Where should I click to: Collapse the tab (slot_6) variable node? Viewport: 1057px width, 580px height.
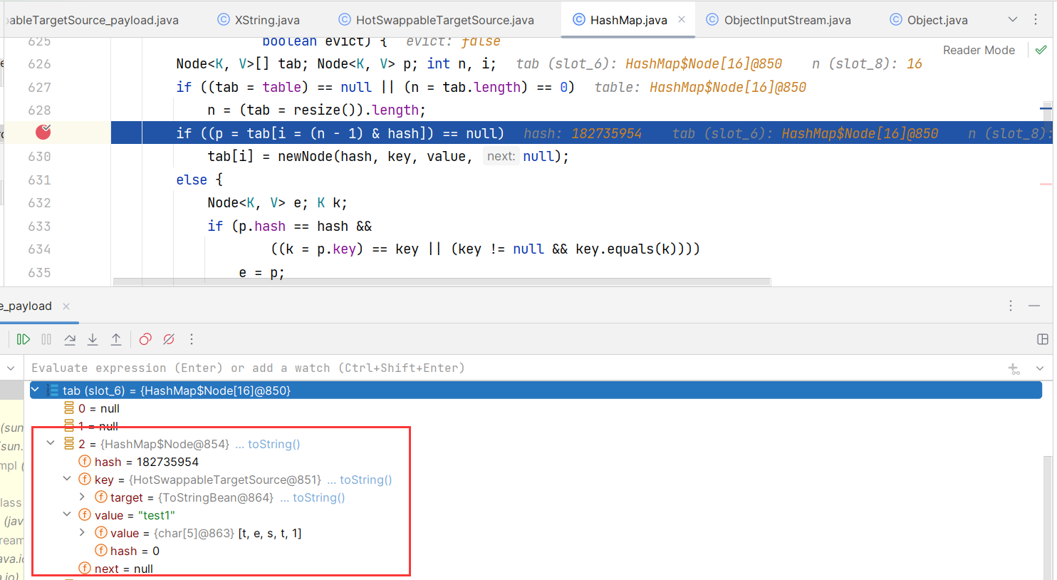pos(35,390)
